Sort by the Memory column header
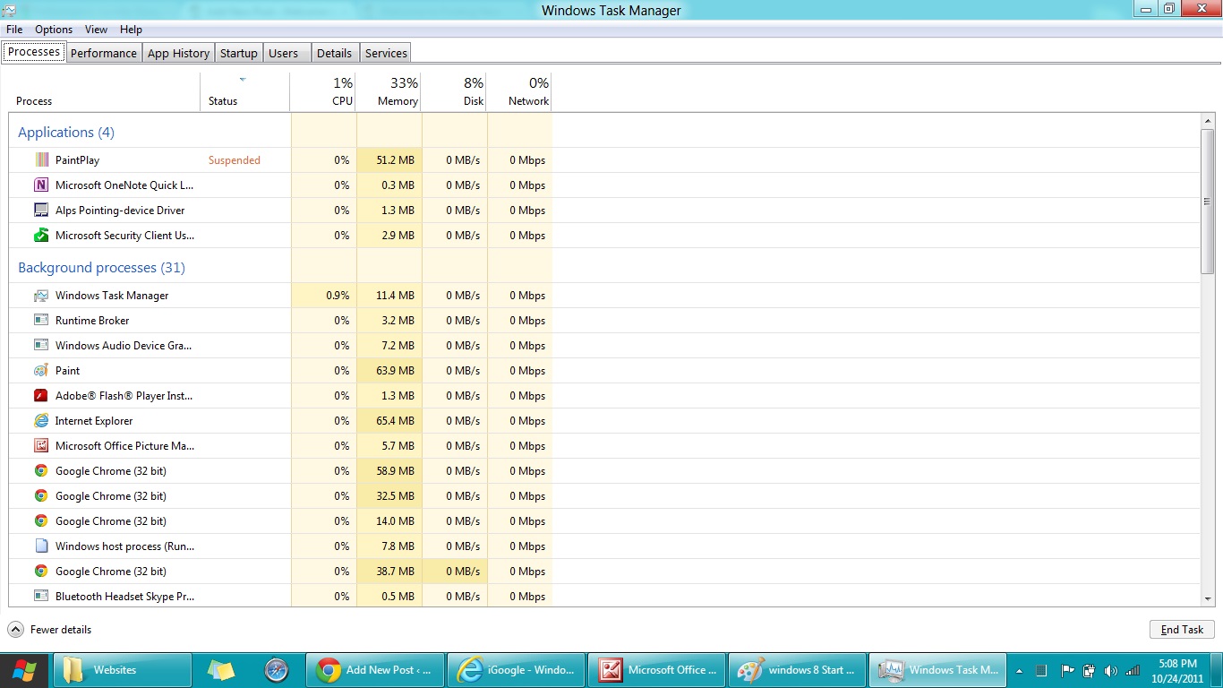The width and height of the screenshot is (1223, 688). pos(389,91)
